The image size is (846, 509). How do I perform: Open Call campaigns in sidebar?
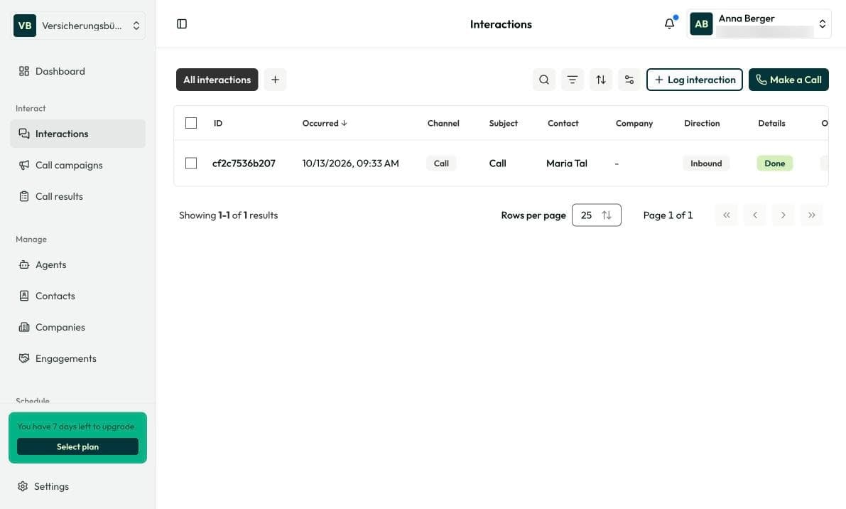coord(77,165)
